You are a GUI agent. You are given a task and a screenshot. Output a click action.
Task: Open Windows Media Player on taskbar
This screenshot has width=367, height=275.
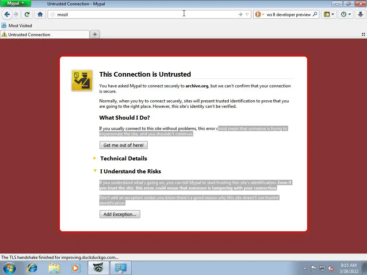76,268
